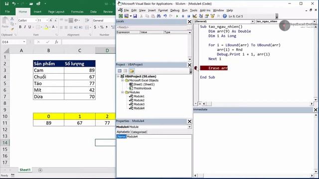Open the font size 11 dropdown

[x=47, y=20]
